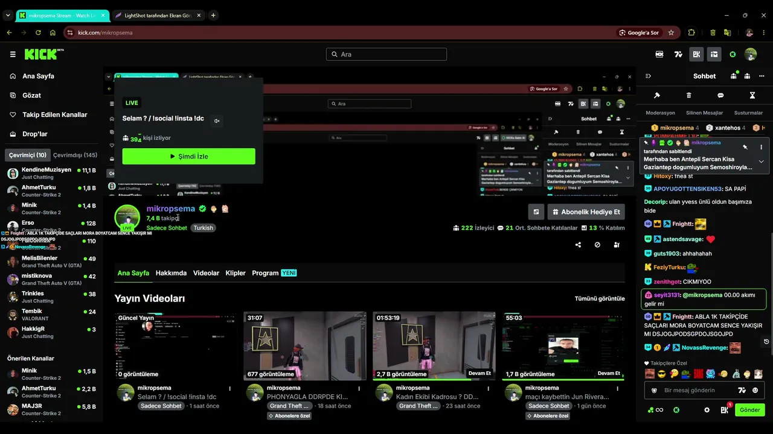Expand the pinned chat message

coord(761,162)
